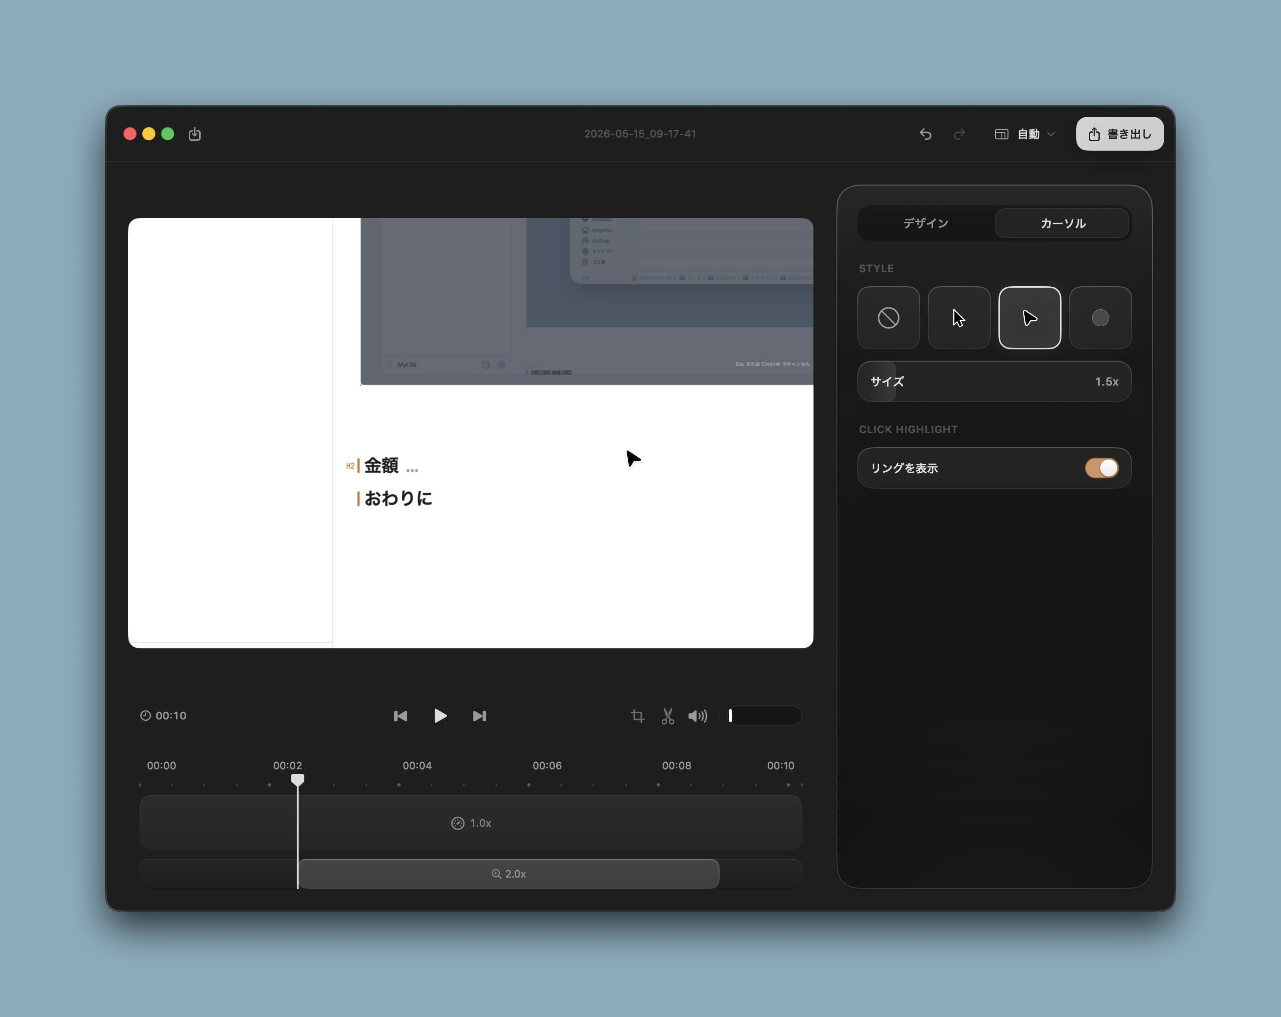Click the 00:06 mark on the timeline ruler
This screenshot has width=1281, height=1017.
(x=547, y=766)
